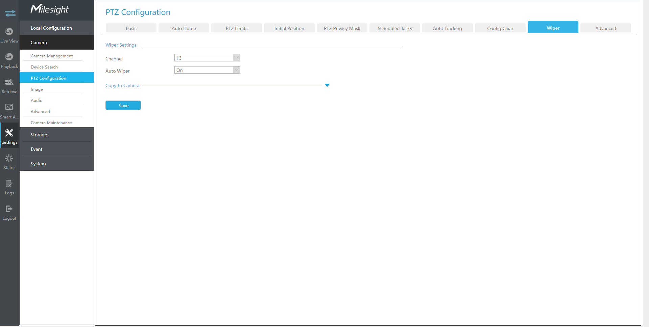Viewport: 649px width, 327px height.
Task: Expand the System menu section
Action: click(57, 164)
